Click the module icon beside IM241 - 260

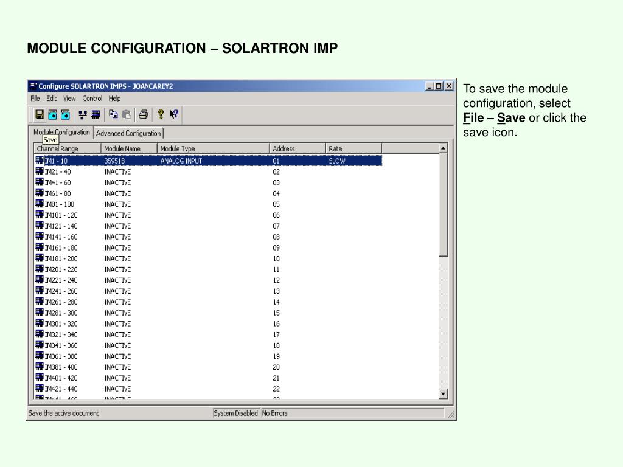(x=40, y=291)
